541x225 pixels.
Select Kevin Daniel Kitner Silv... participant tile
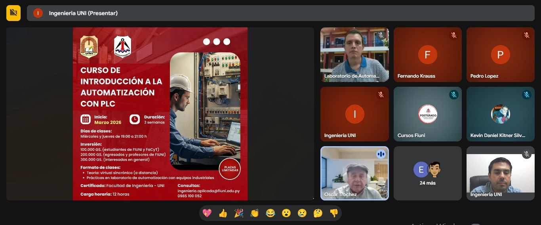pyautogui.click(x=500, y=114)
